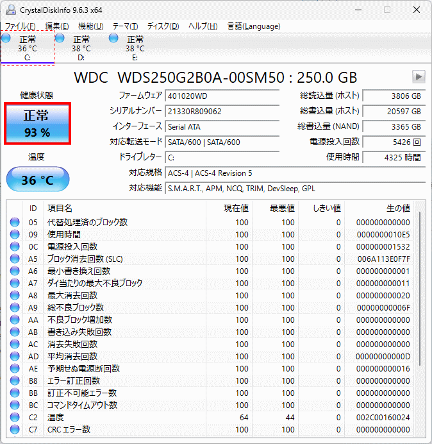Click the status circle for row A6
This screenshot has height=444, width=432.
click(x=15, y=271)
